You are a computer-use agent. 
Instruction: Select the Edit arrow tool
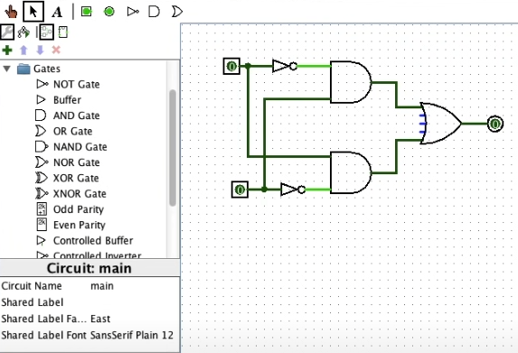(33, 12)
